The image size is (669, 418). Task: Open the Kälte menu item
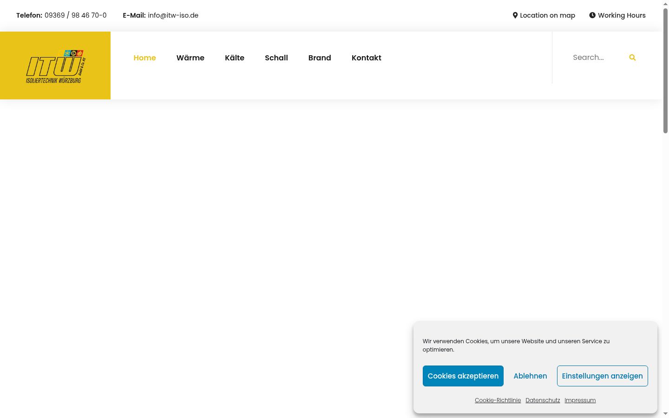pyautogui.click(x=235, y=58)
